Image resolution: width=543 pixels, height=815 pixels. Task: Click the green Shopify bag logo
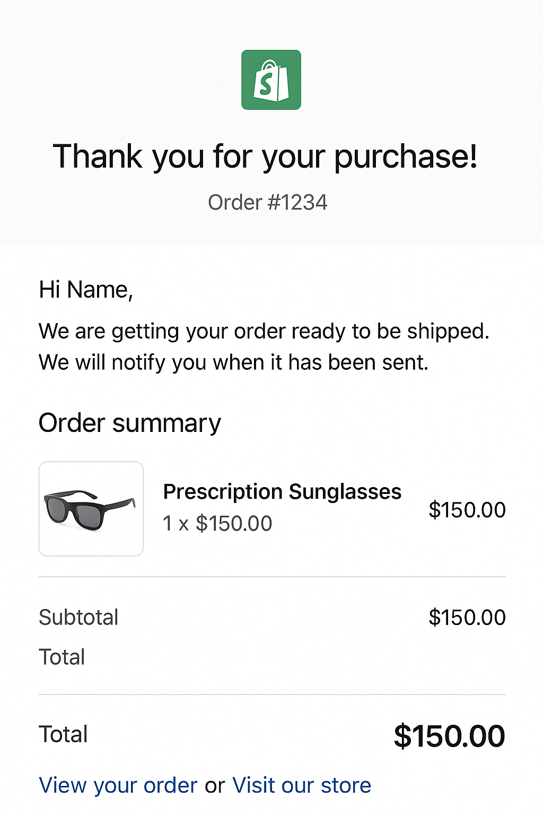pos(271,80)
